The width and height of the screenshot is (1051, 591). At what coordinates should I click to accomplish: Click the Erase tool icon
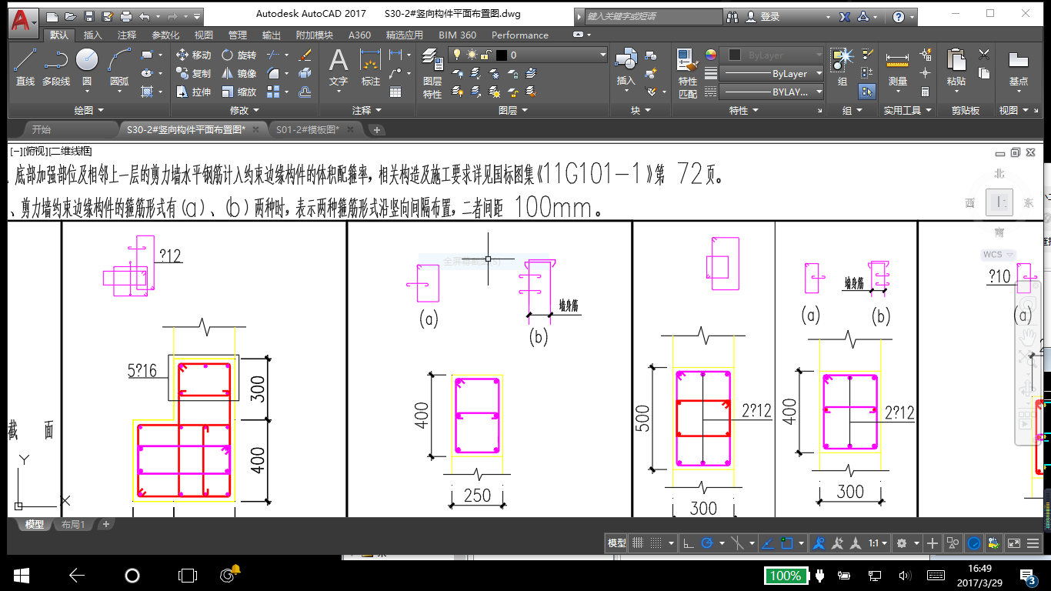[x=305, y=55]
